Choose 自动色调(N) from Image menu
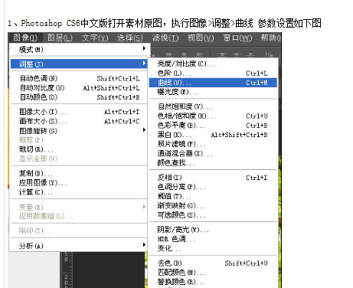 tap(79, 78)
